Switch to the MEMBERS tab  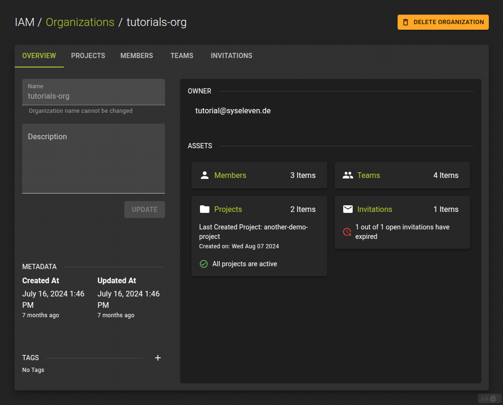tap(137, 55)
